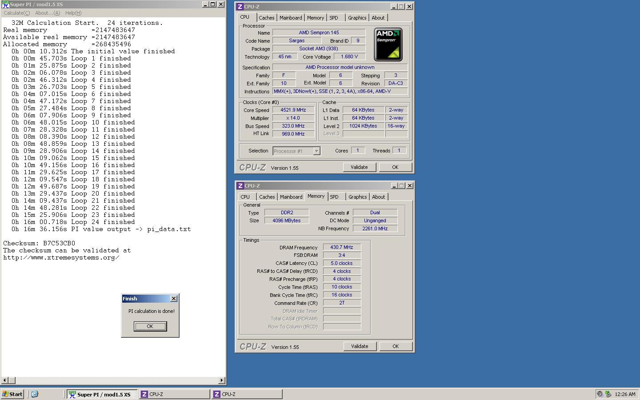Click the memory Size 4096 MBytes value
Screen dimensions: 640x400
[287, 220]
